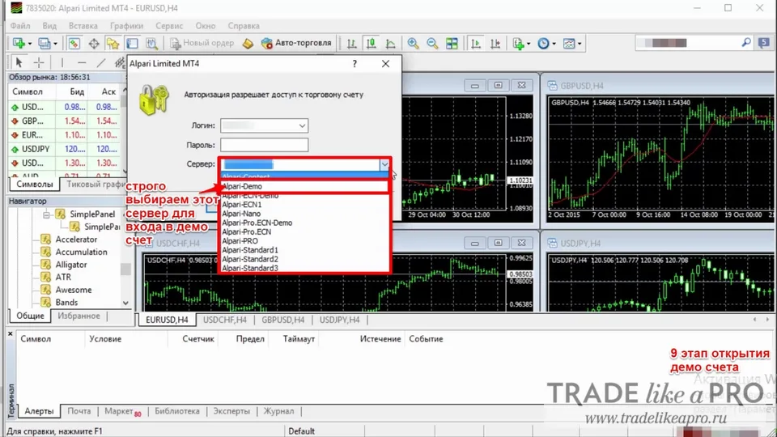
Task: Open the Сервис menu
Action: (169, 26)
